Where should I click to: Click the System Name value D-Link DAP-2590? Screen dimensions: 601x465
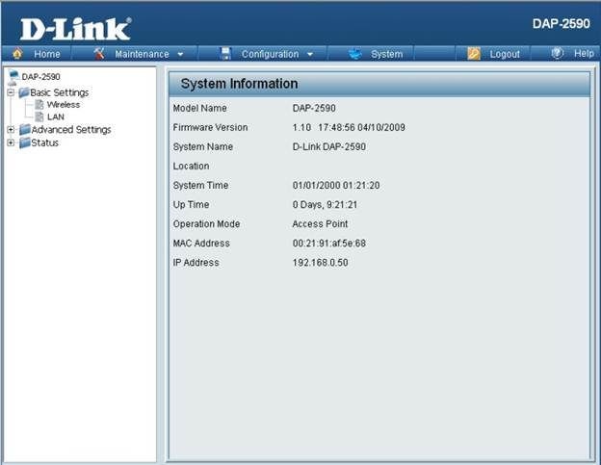click(x=328, y=146)
